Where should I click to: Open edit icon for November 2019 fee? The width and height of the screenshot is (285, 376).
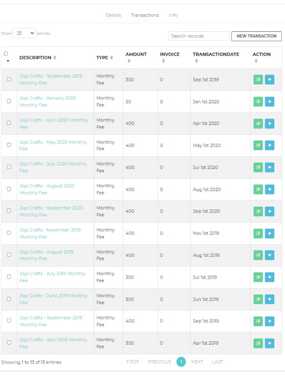(258, 233)
